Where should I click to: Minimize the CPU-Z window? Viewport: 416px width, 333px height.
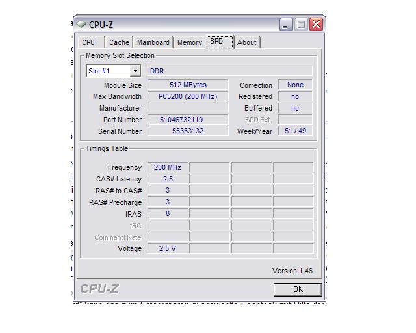[286, 25]
